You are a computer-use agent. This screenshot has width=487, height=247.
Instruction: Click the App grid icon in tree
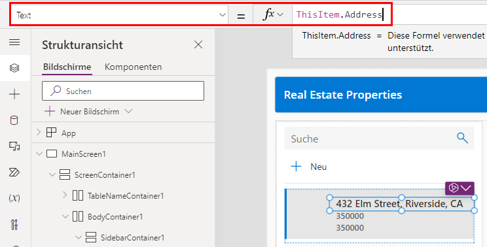(51, 133)
